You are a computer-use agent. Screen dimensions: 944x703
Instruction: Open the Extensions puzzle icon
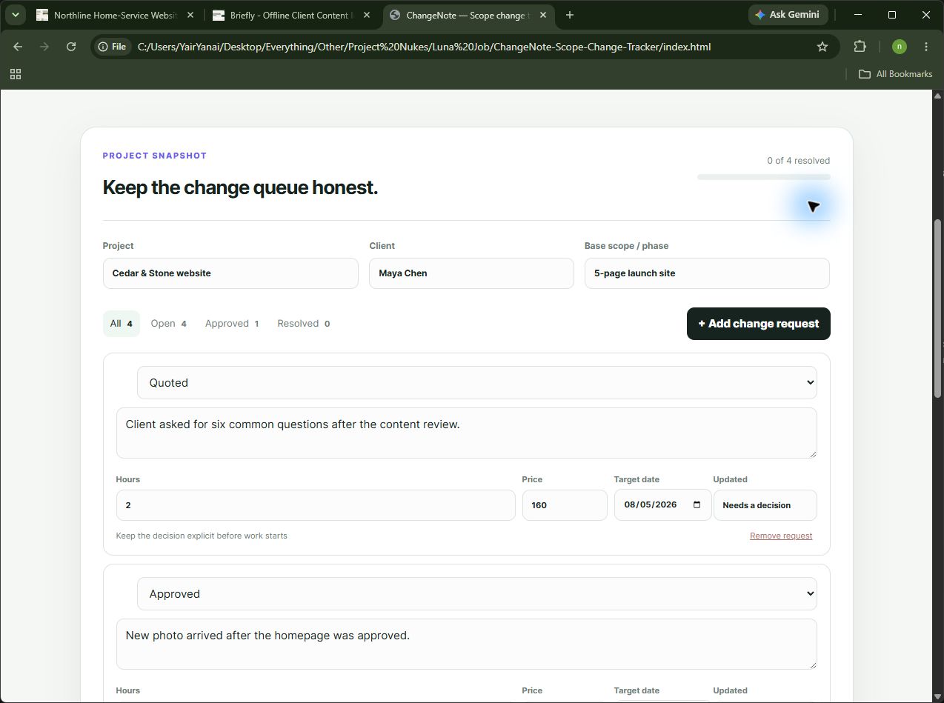[860, 47]
